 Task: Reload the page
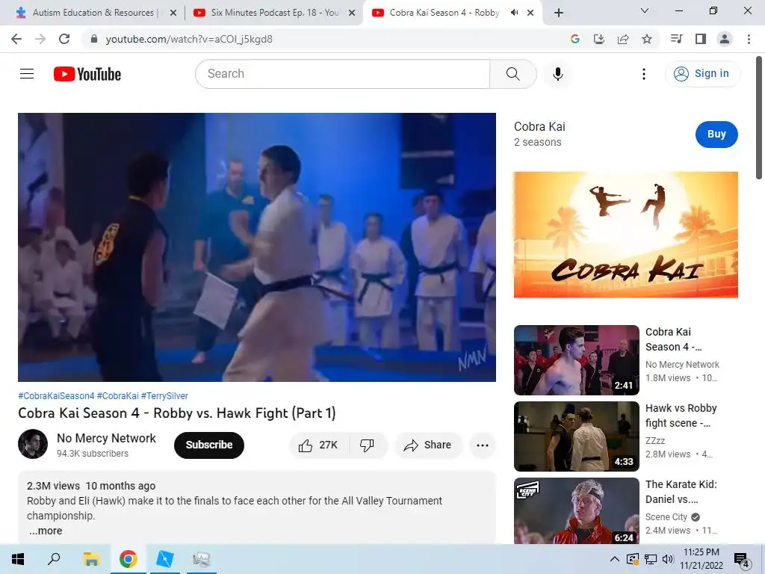click(64, 39)
